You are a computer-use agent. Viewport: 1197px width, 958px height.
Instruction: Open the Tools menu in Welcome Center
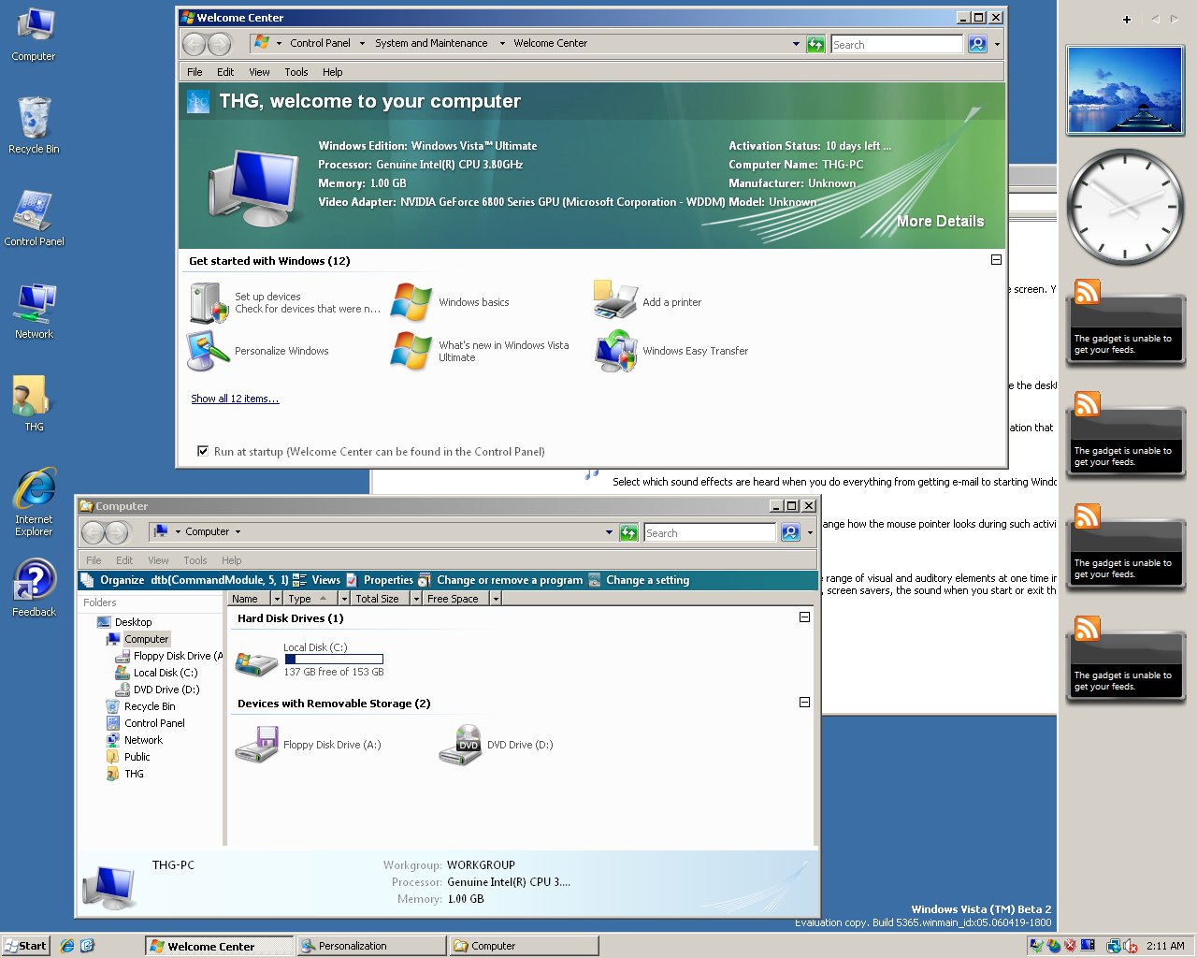coord(296,72)
